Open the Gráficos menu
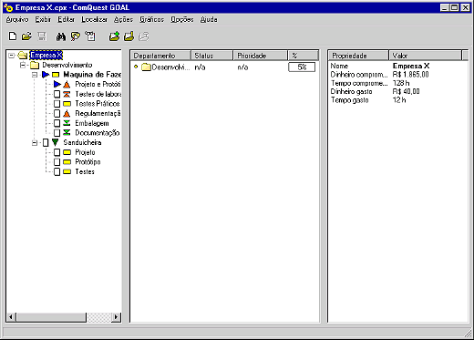The image size is (474, 340). pos(151,19)
